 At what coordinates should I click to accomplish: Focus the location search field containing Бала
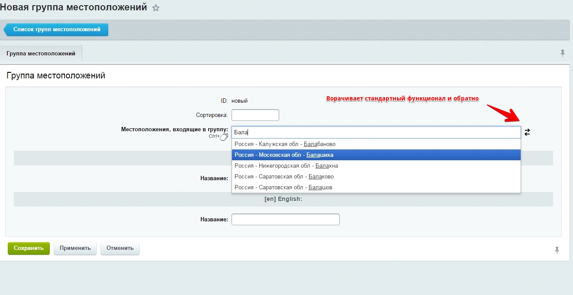pyautogui.click(x=376, y=133)
